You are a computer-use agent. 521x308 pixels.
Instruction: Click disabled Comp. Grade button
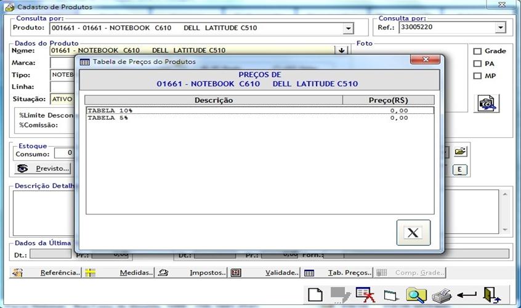[410, 273]
